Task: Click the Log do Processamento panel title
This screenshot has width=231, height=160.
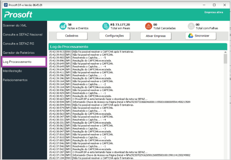Action: point(69,47)
